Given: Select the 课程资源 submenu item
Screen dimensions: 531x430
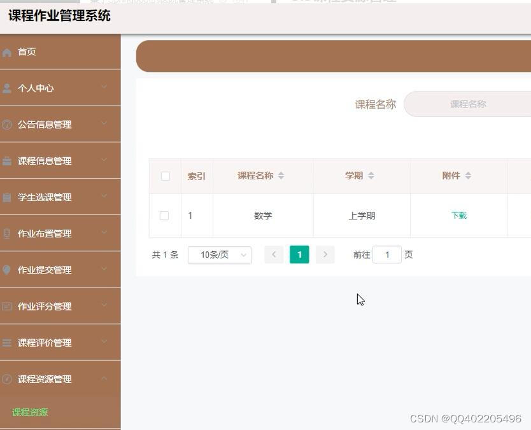Looking at the screenshot, I should pyautogui.click(x=30, y=412).
